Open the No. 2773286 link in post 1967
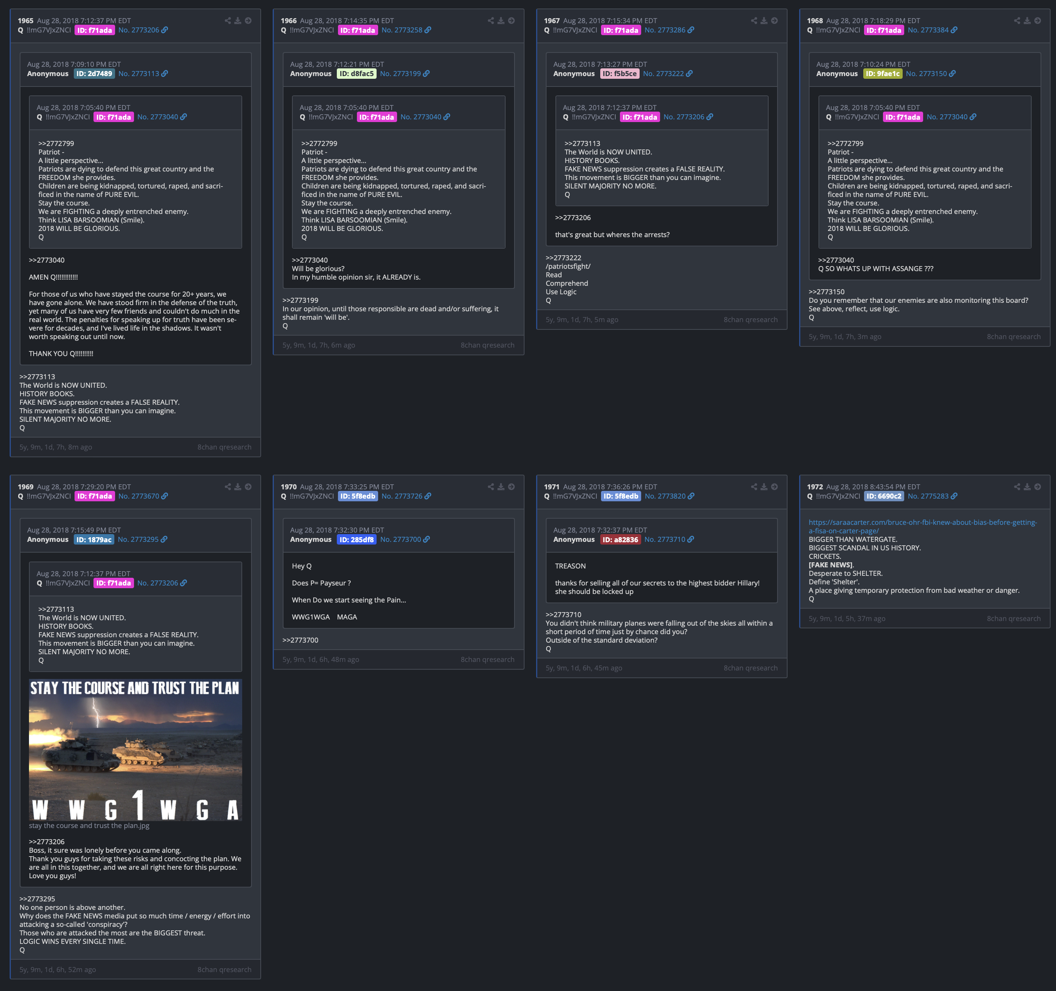 (x=669, y=30)
